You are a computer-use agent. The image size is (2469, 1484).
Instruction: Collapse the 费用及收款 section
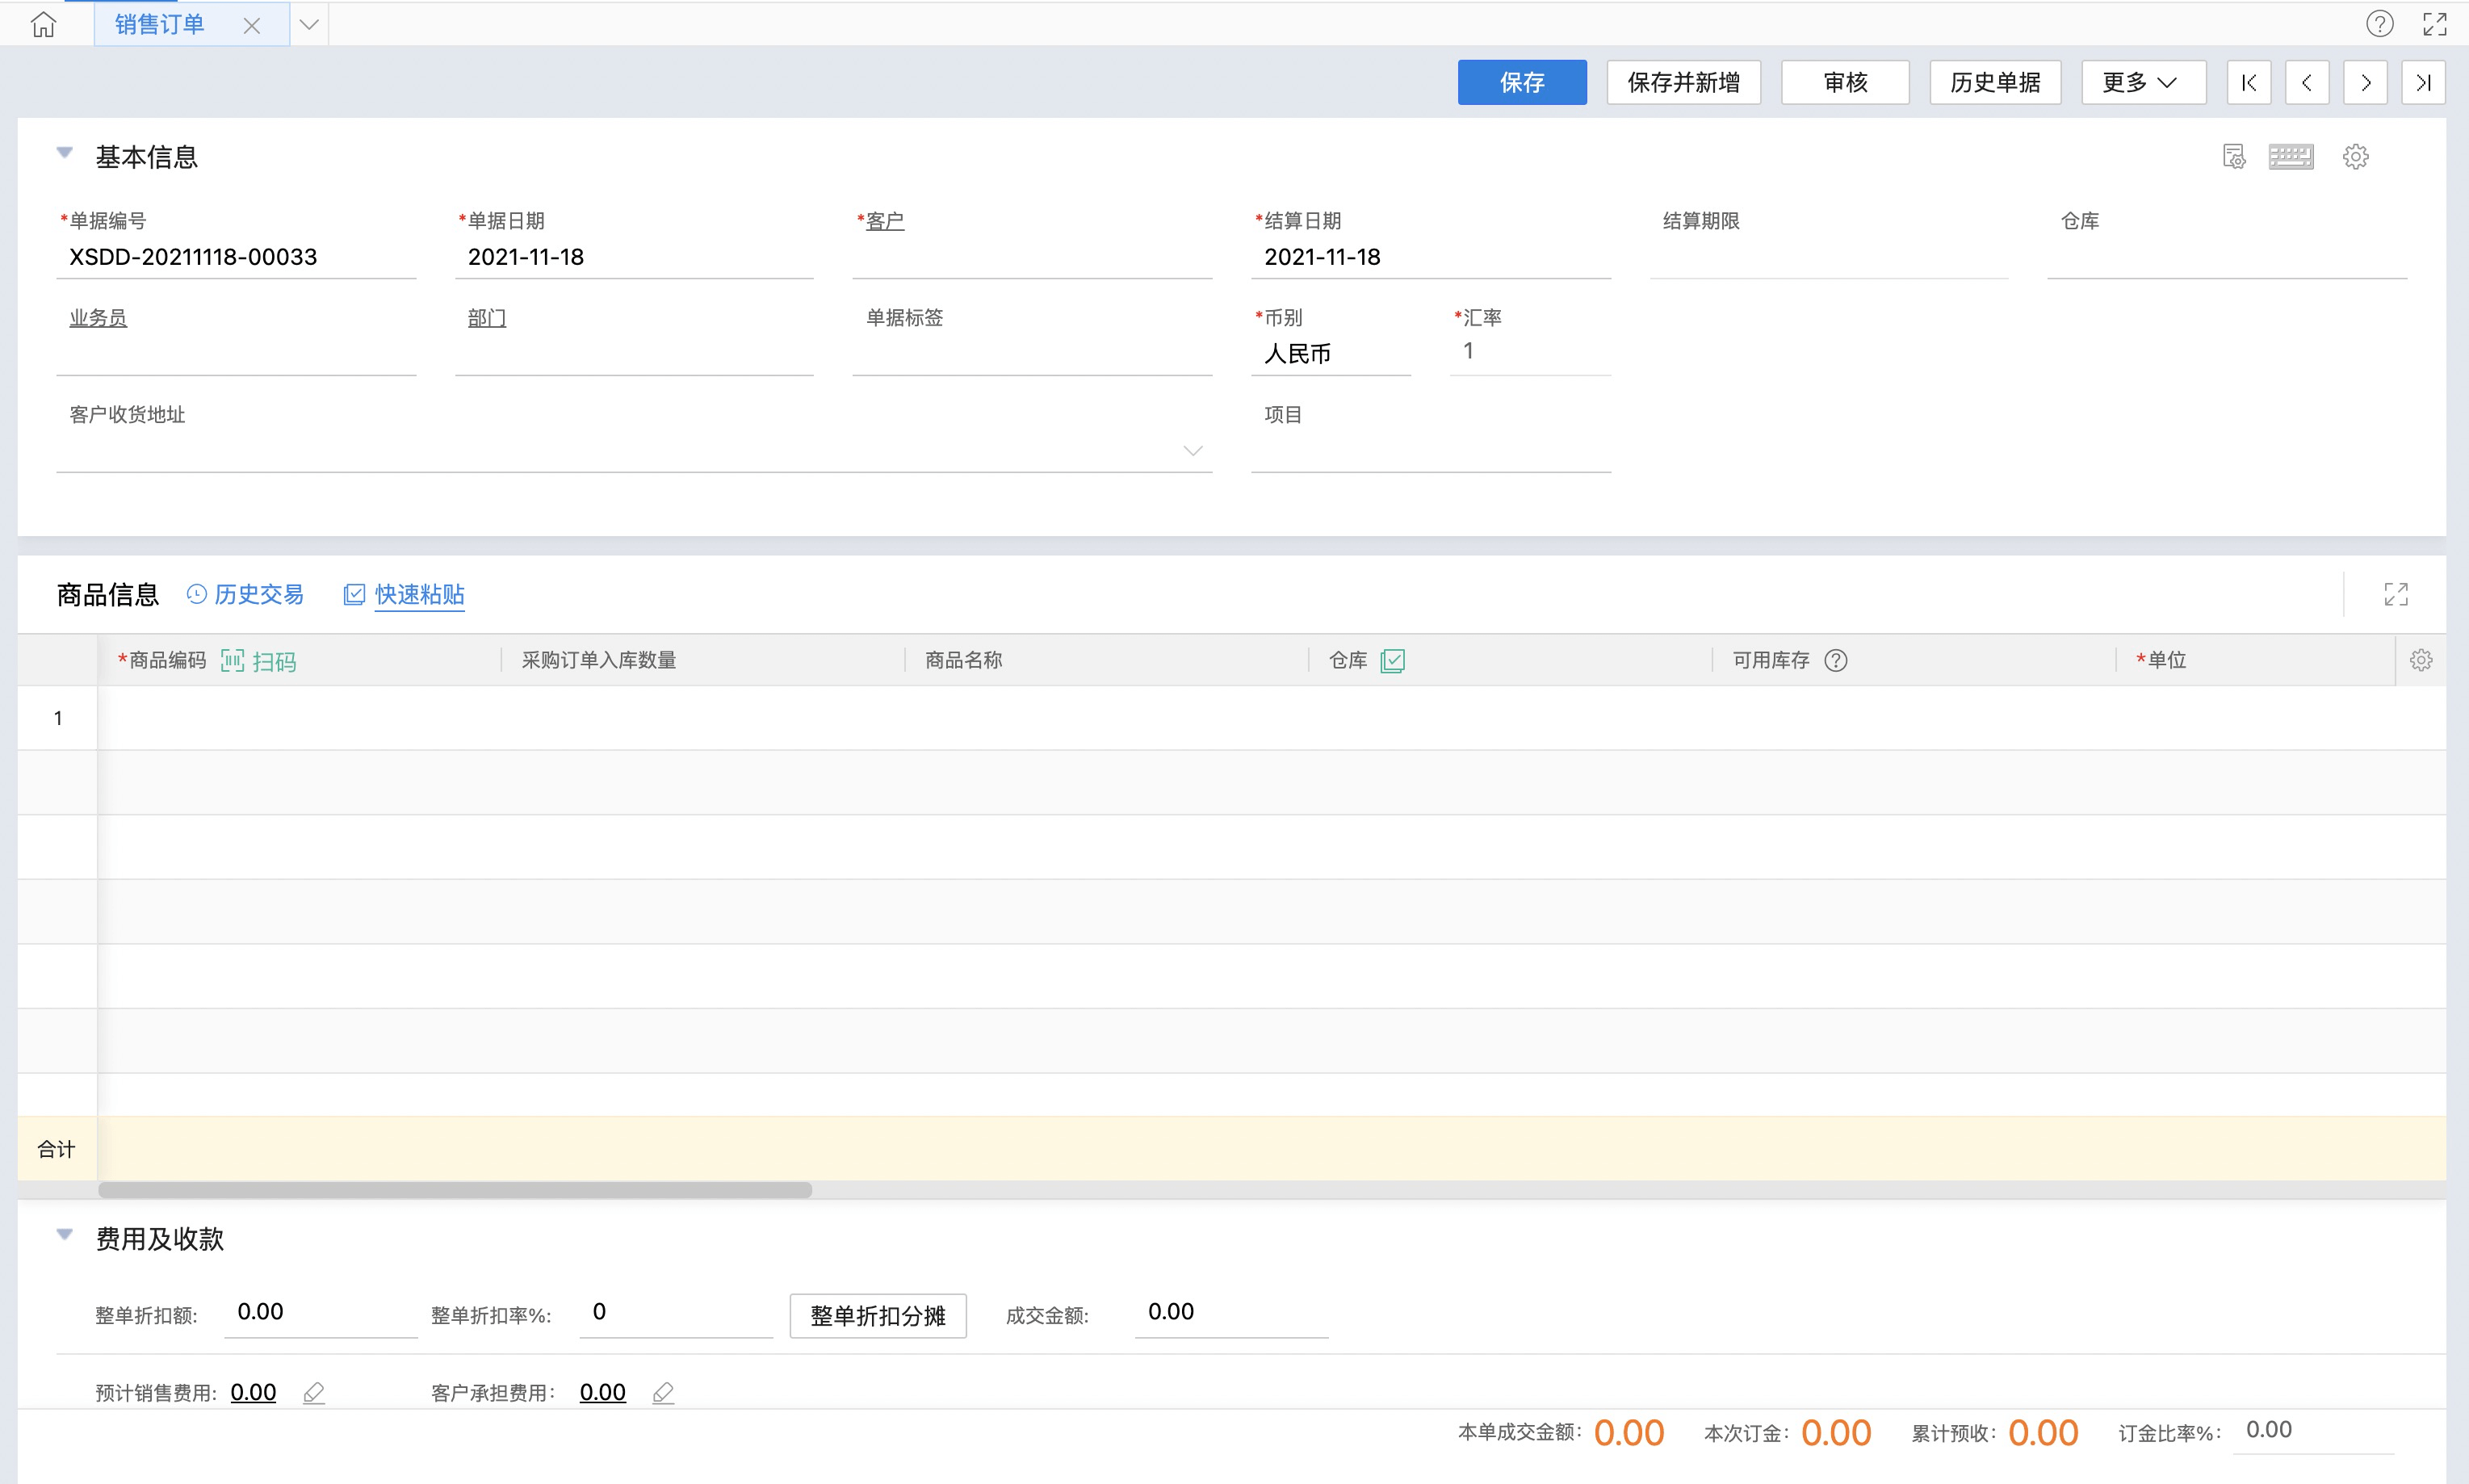click(x=65, y=1234)
